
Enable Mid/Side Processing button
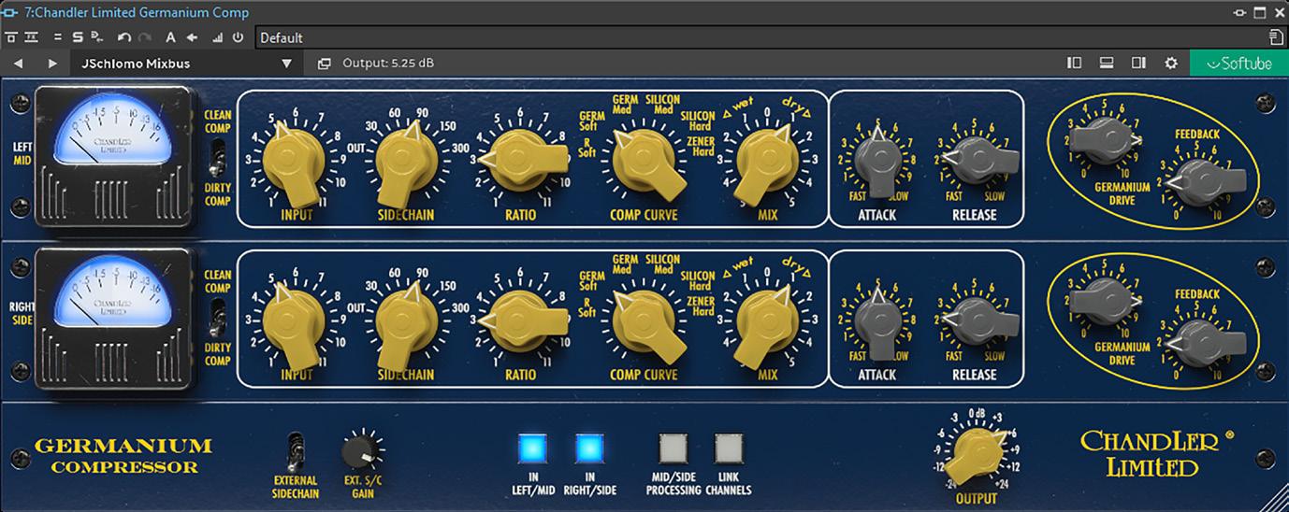(x=673, y=449)
